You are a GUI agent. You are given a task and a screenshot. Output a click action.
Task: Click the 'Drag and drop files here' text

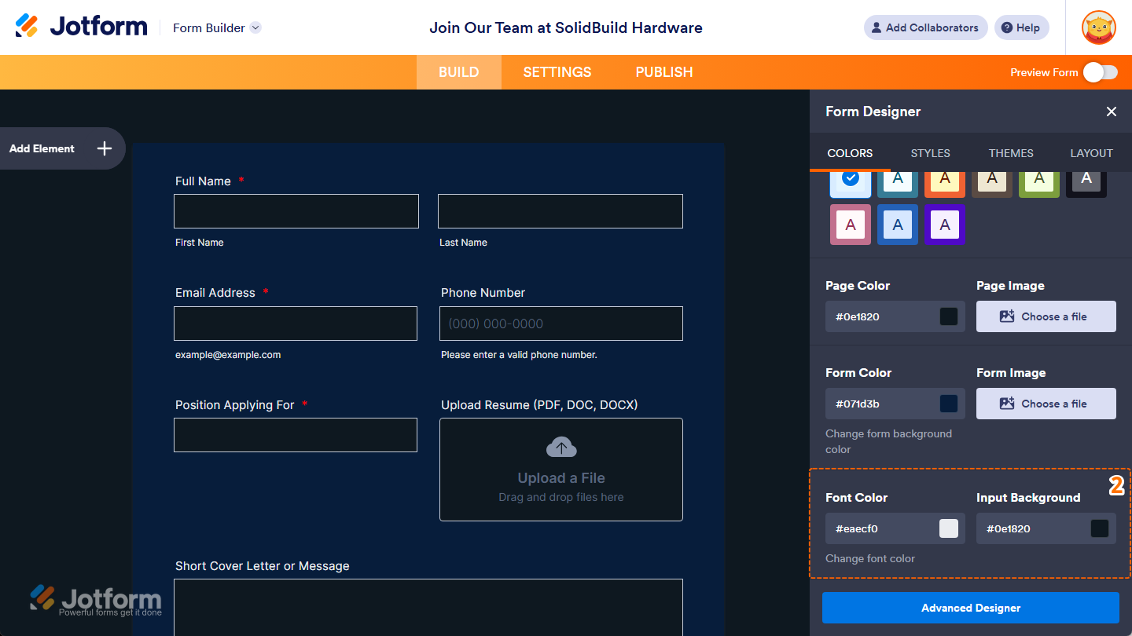(561, 497)
